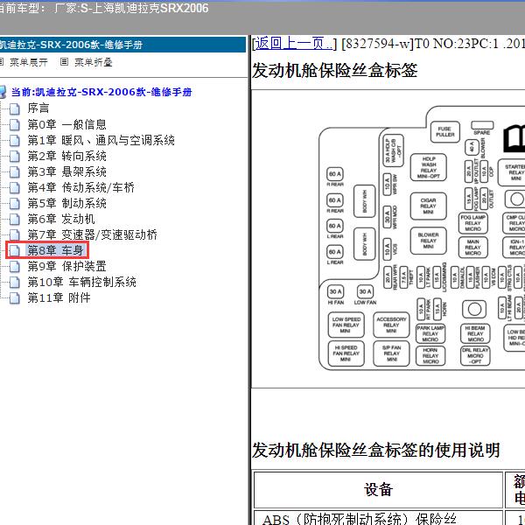
Task: Click the page icon beside 第9章
Action: pyautogui.click(x=14, y=267)
